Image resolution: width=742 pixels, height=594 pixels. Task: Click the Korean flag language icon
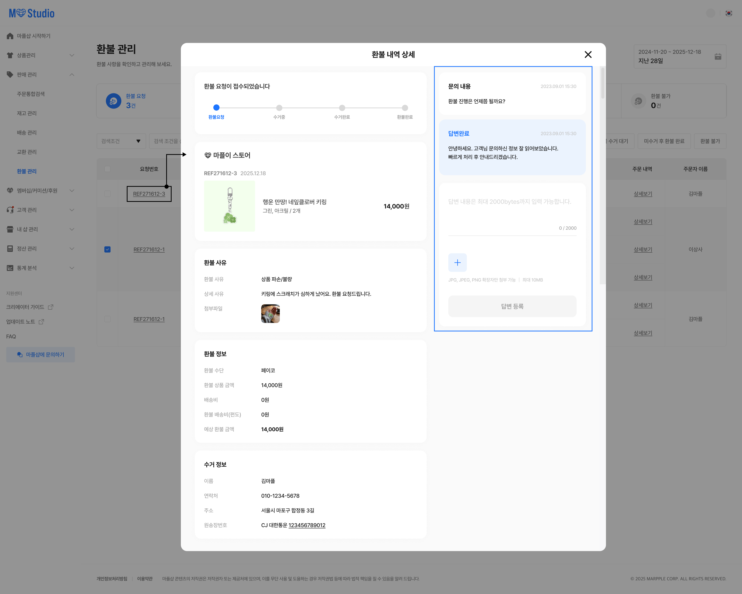(729, 13)
